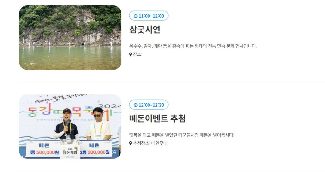Click the 떼돈게임 sign in the photo
This screenshot has height=173, width=325.
click(x=70, y=152)
